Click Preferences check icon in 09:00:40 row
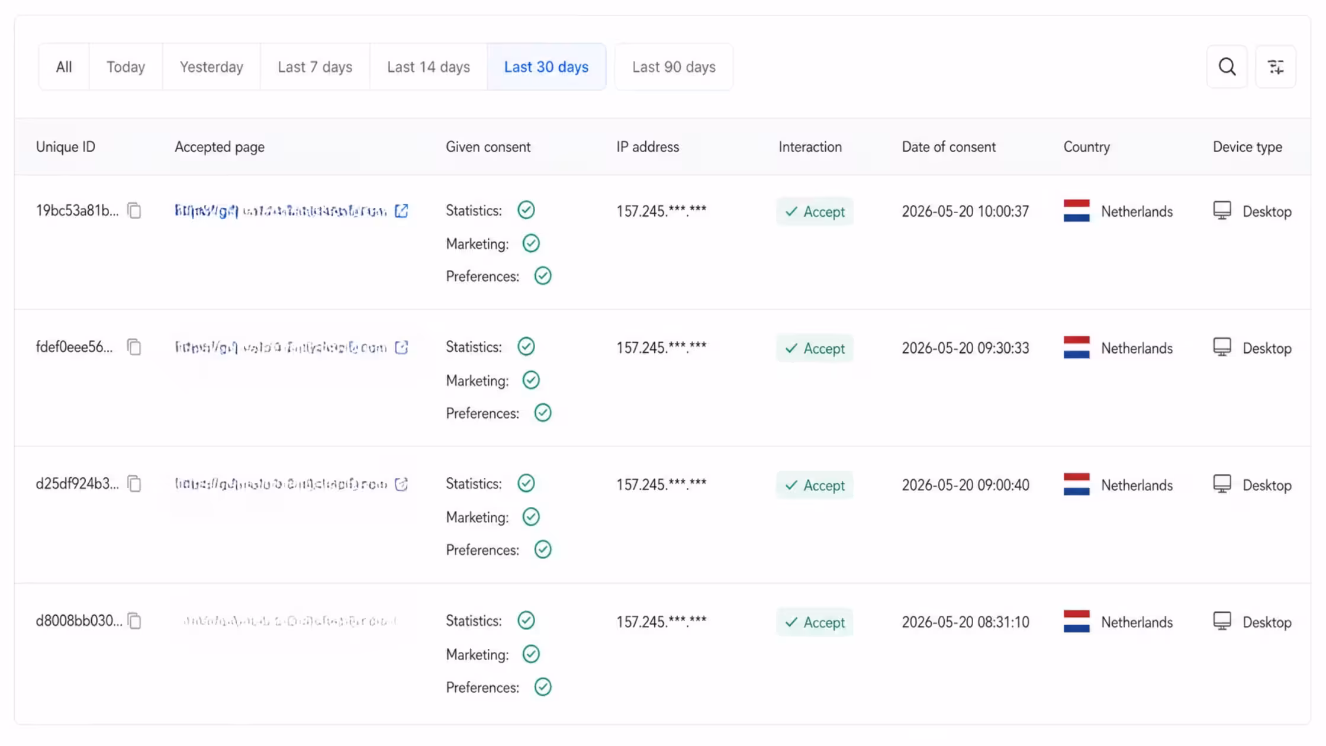The width and height of the screenshot is (1326, 746). click(x=542, y=549)
